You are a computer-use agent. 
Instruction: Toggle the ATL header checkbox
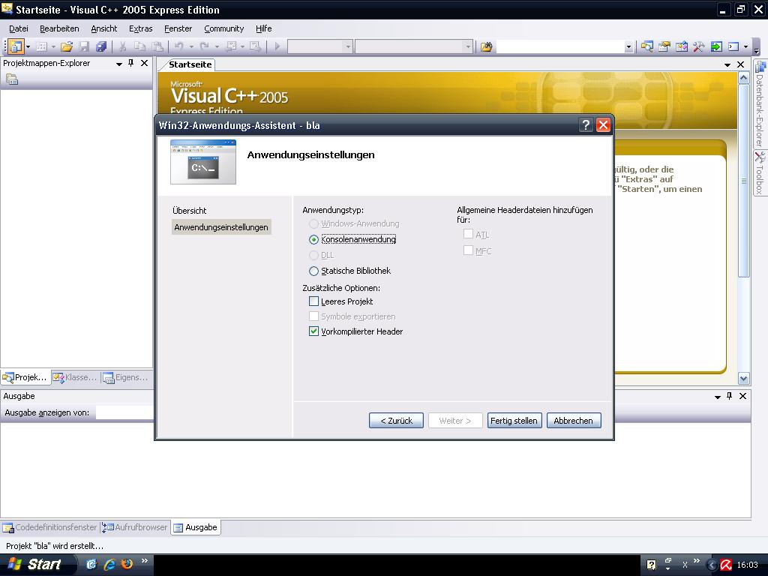[x=468, y=234]
